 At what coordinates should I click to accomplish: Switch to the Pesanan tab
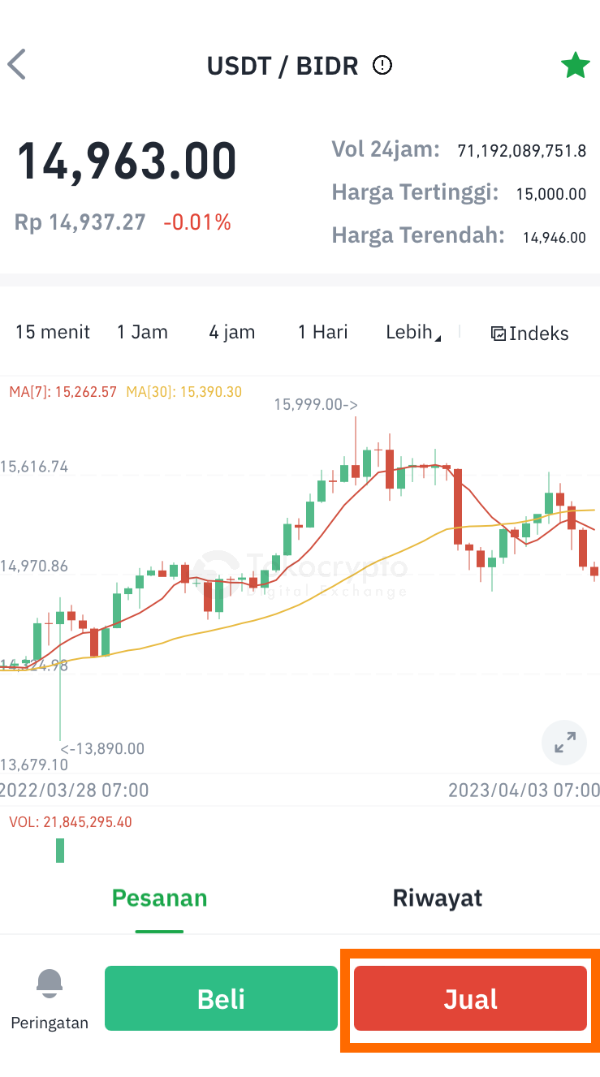pyautogui.click(x=160, y=898)
